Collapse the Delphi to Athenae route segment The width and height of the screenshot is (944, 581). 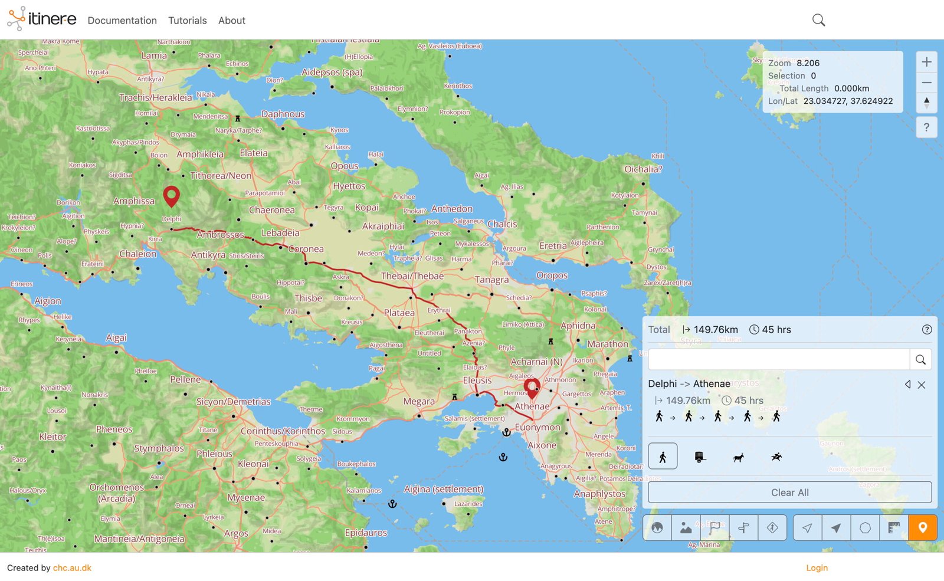point(907,385)
